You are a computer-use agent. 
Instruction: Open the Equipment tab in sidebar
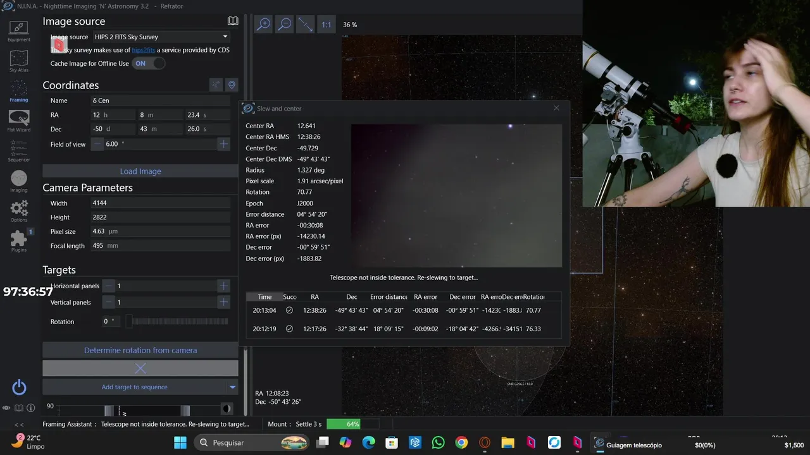(19, 31)
